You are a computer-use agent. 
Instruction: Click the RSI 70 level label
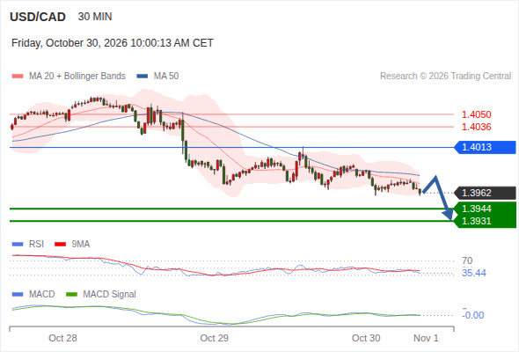coord(467,260)
